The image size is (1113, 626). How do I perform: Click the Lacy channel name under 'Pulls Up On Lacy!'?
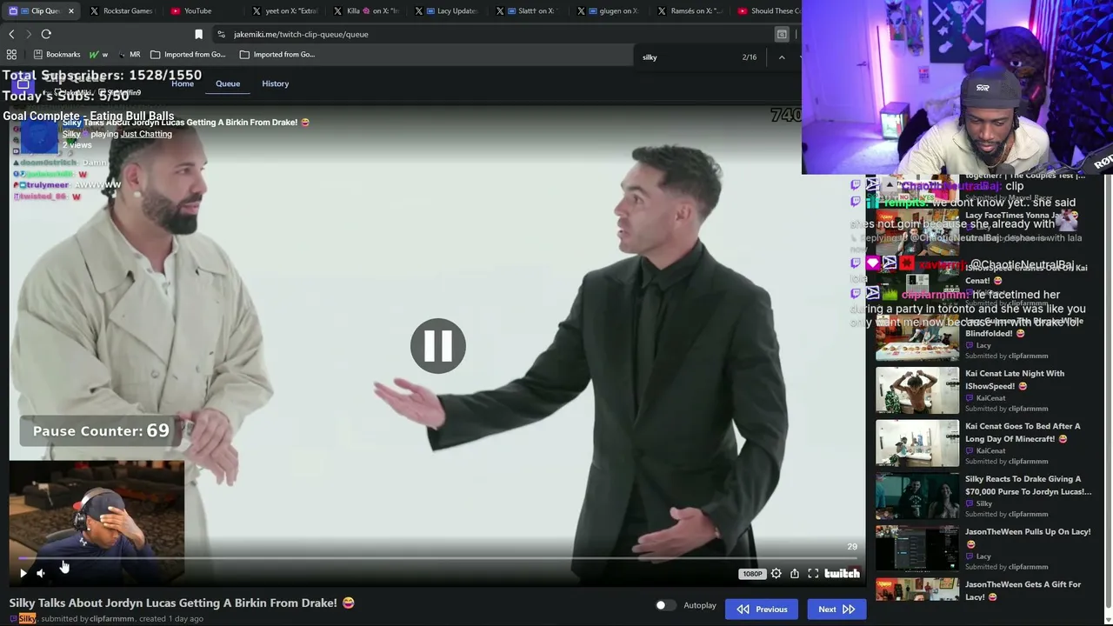point(983,556)
